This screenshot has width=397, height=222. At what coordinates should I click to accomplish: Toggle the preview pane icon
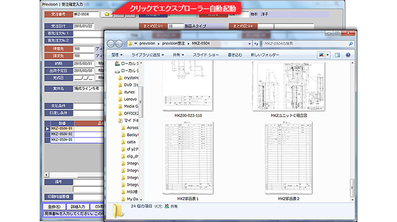[x=337, y=55]
